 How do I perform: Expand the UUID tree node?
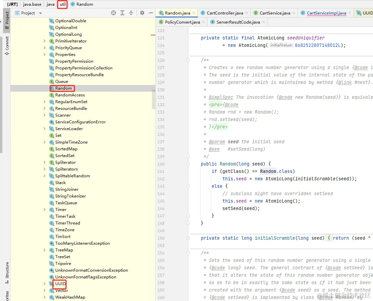pos(44,284)
